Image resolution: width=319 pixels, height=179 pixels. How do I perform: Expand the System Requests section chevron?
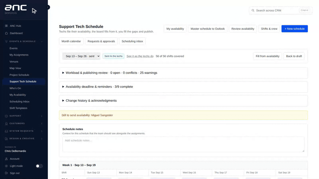click(x=42, y=131)
